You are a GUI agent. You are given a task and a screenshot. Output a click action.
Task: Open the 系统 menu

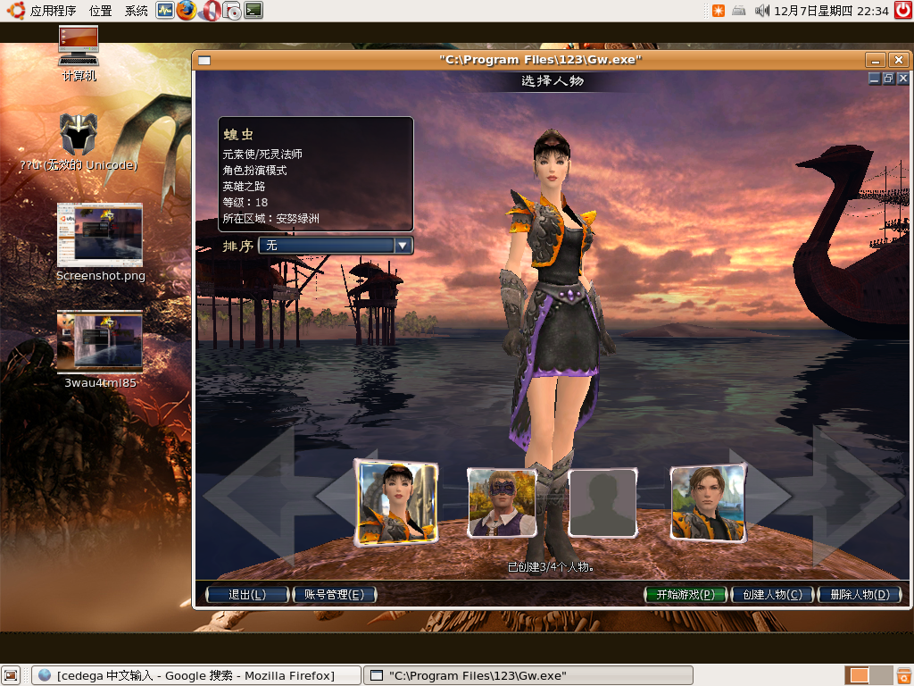(137, 11)
